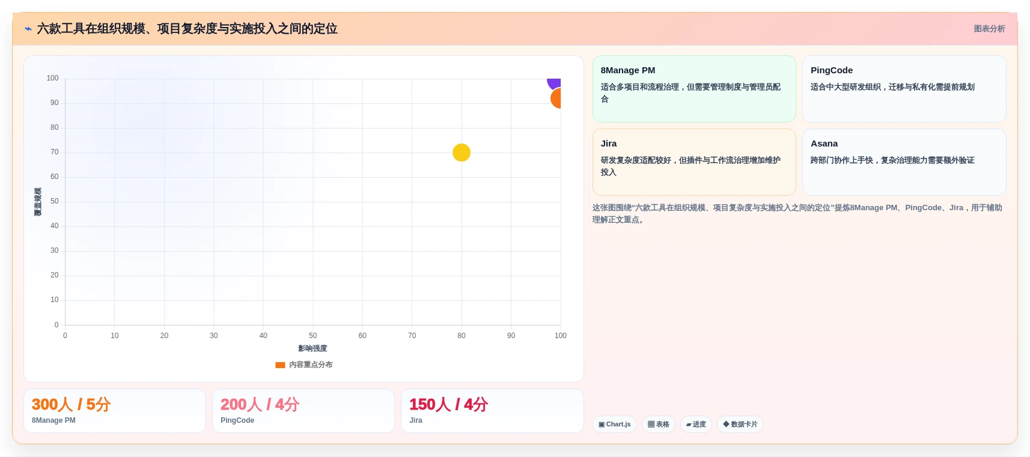Click the 8Manage PM stat label
This screenshot has width=1030, height=457.
click(53, 420)
